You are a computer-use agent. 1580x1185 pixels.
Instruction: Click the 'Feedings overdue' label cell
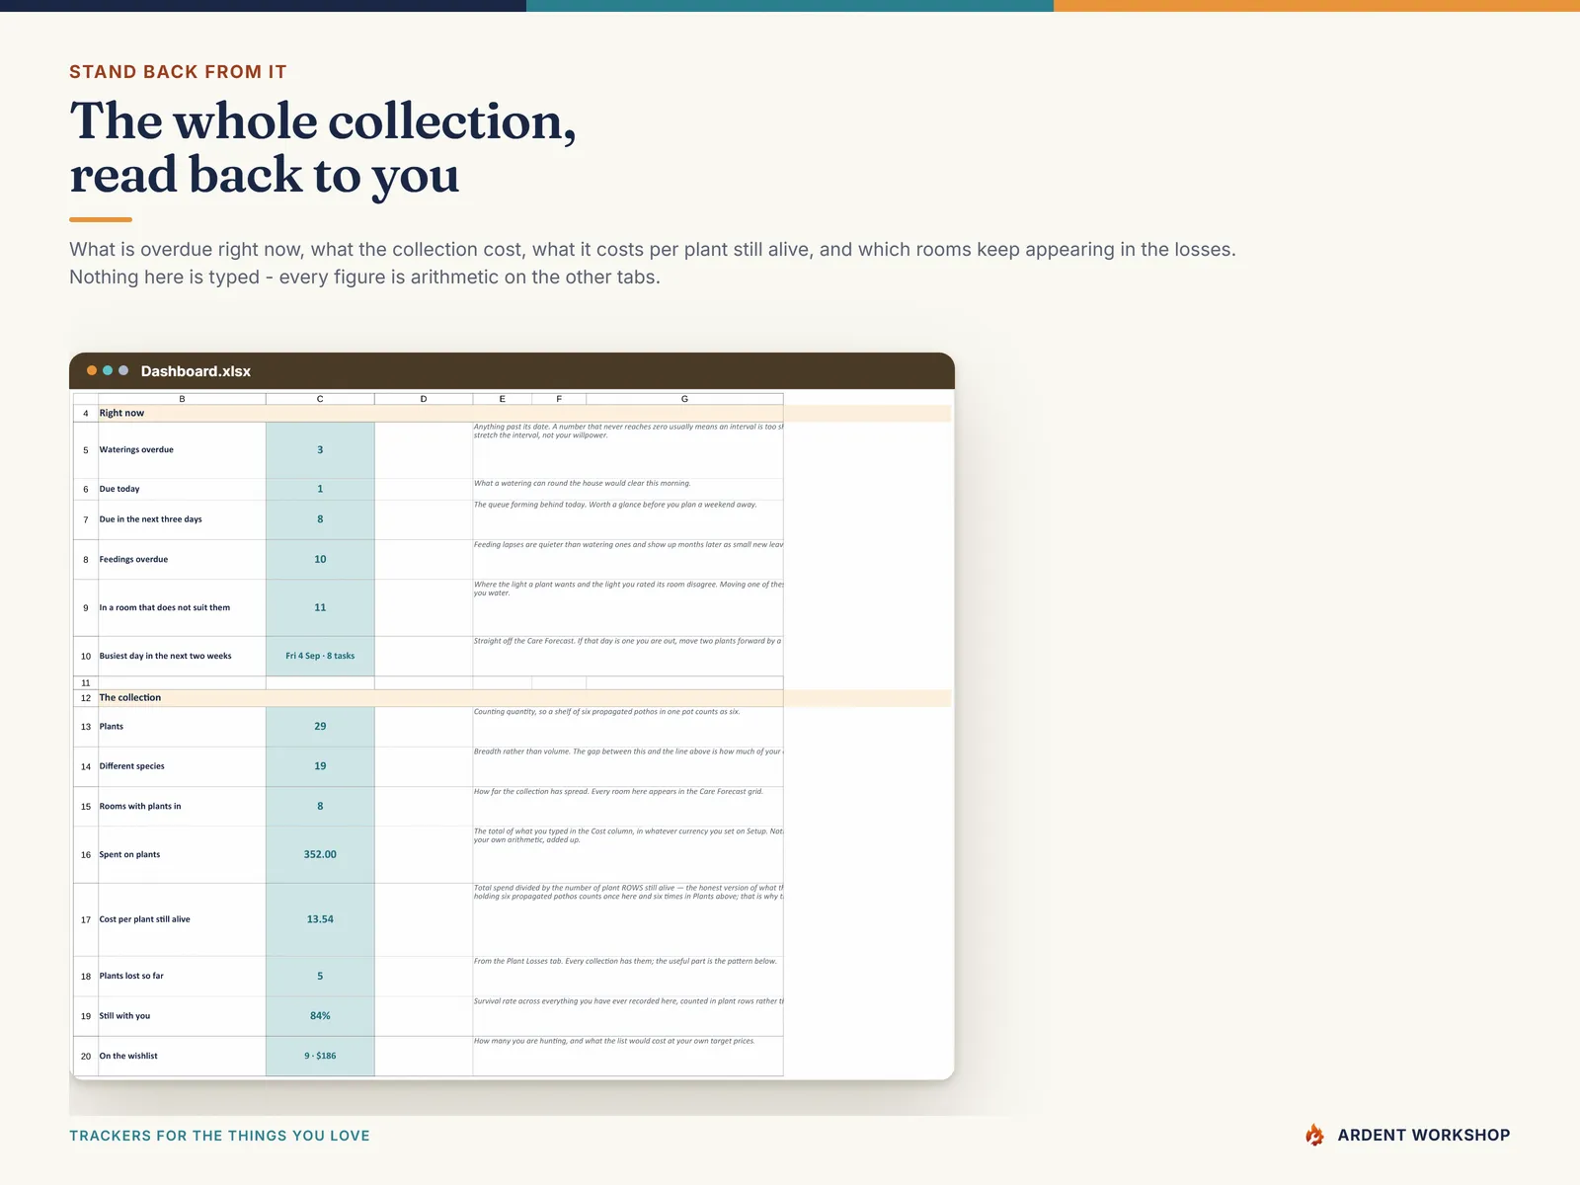182,559
